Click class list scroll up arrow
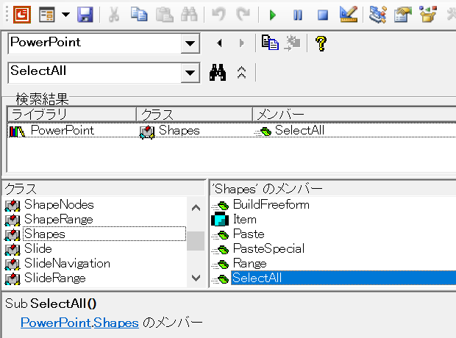The width and height of the screenshot is (456, 338). 196,207
